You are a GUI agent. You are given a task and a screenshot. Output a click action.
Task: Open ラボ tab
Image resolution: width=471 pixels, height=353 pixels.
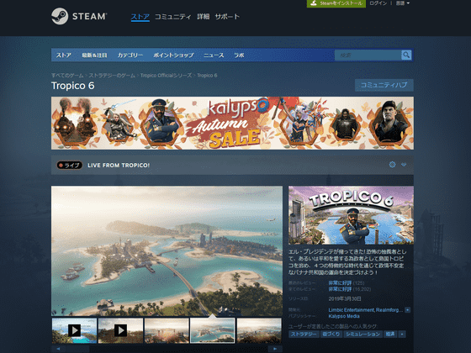point(239,55)
